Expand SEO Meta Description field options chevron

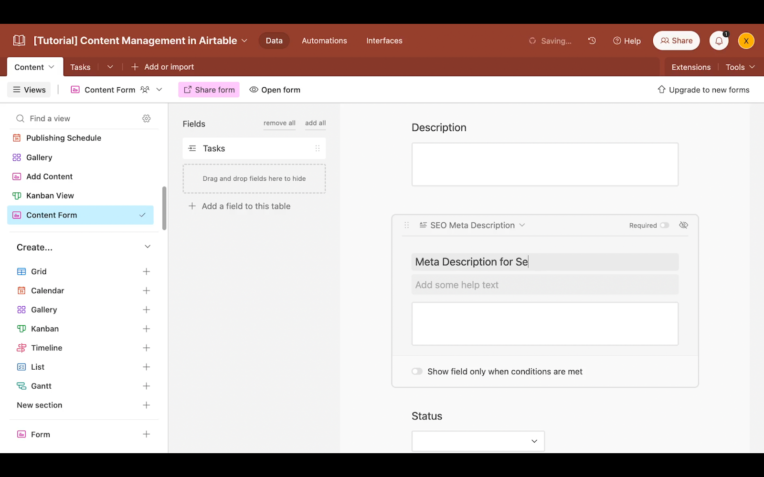pos(522,225)
